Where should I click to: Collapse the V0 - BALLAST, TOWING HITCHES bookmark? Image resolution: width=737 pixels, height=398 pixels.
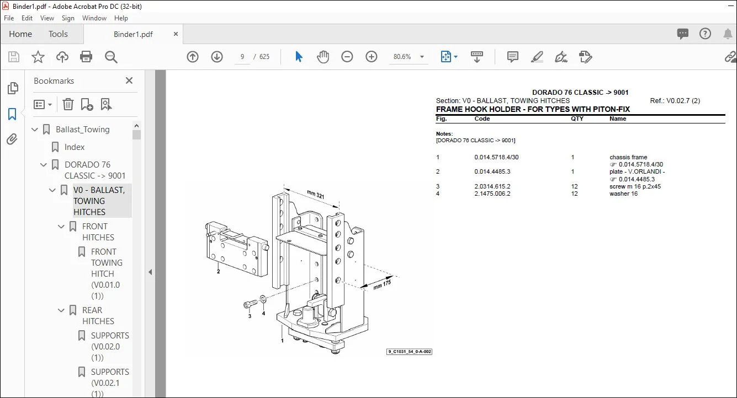pyautogui.click(x=53, y=190)
